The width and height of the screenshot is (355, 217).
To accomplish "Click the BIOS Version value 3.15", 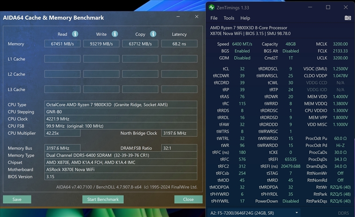I will (x=121, y=177).
